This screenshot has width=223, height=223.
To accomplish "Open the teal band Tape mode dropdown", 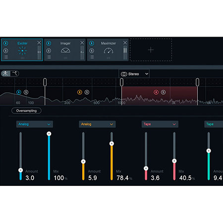I will [214, 124].
